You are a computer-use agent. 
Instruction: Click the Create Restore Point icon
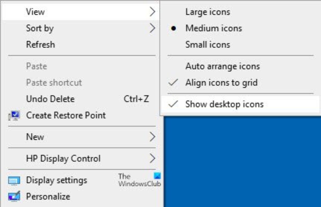pyautogui.click(x=14, y=116)
